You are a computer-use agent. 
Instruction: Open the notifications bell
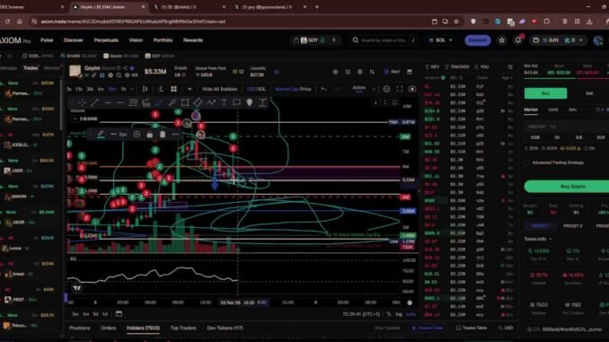pos(518,40)
